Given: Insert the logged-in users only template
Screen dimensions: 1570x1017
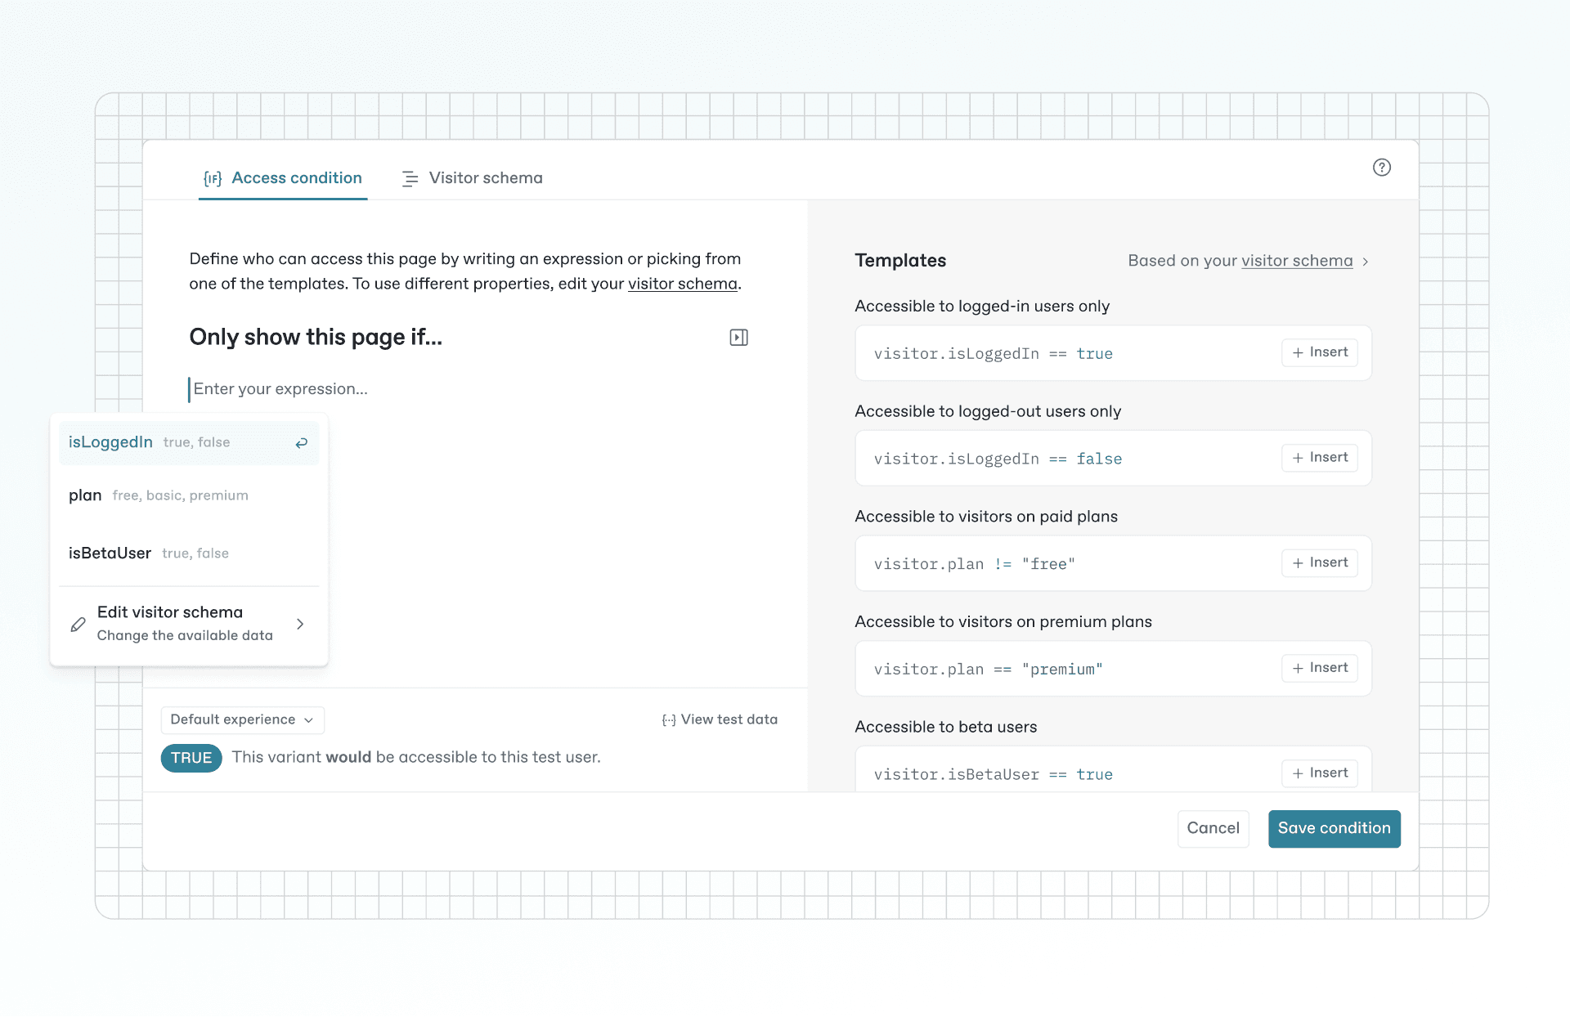Looking at the screenshot, I should click(x=1320, y=352).
